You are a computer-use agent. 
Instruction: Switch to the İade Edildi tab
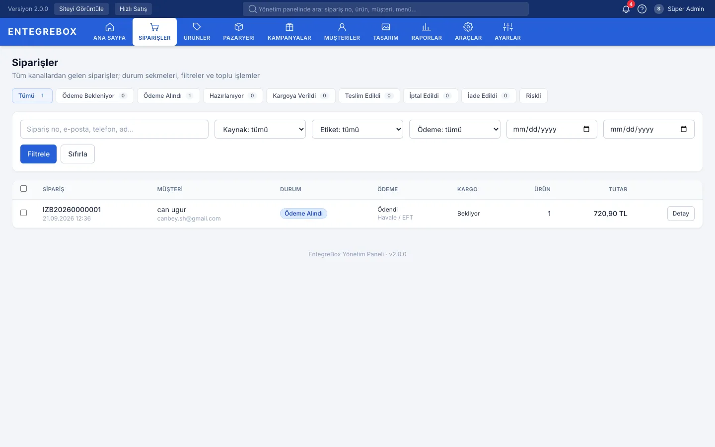pos(489,96)
